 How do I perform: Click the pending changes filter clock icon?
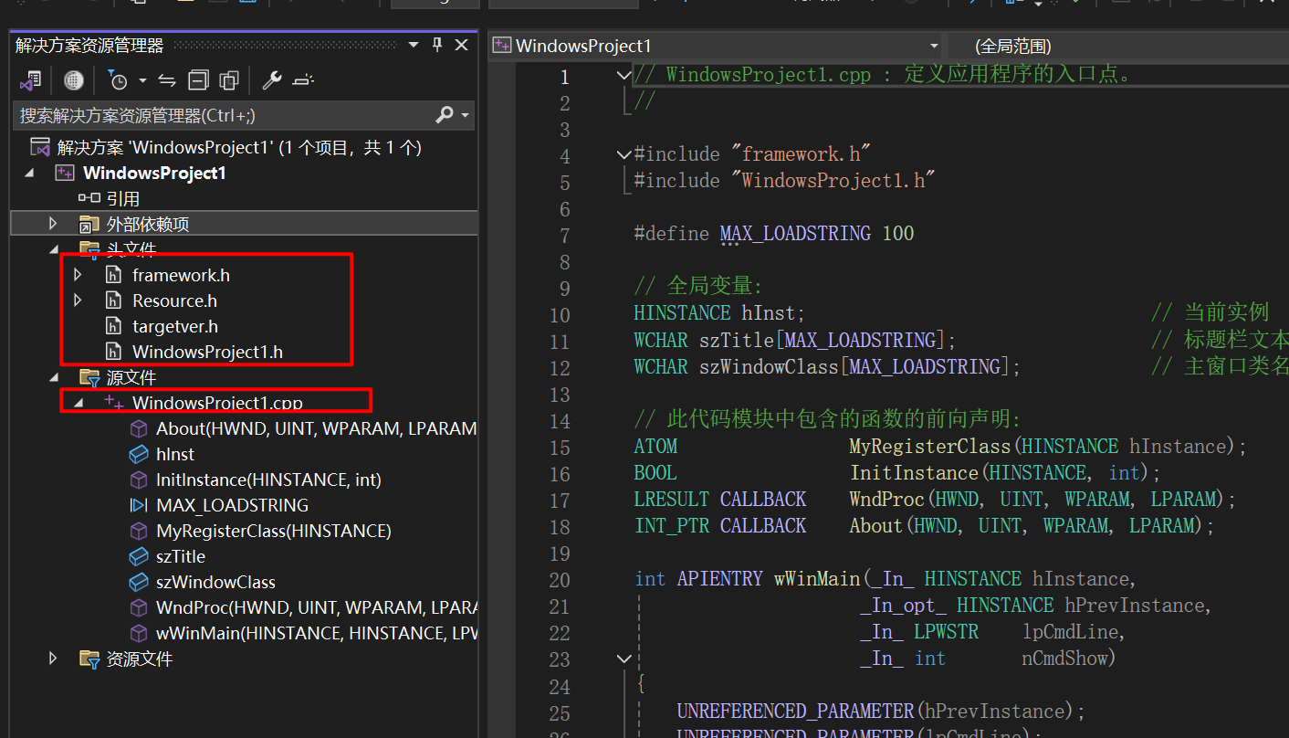[x=119, y=80]
